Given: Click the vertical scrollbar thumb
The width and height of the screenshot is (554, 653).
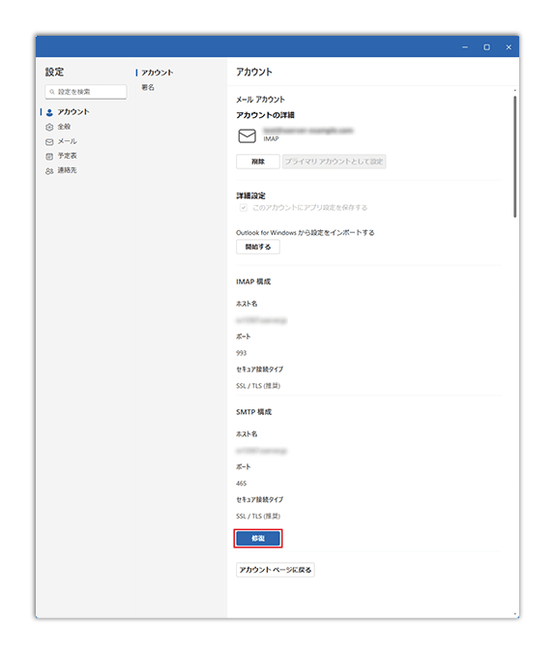Looking at the screenshot, I should (x=515, y=157).
